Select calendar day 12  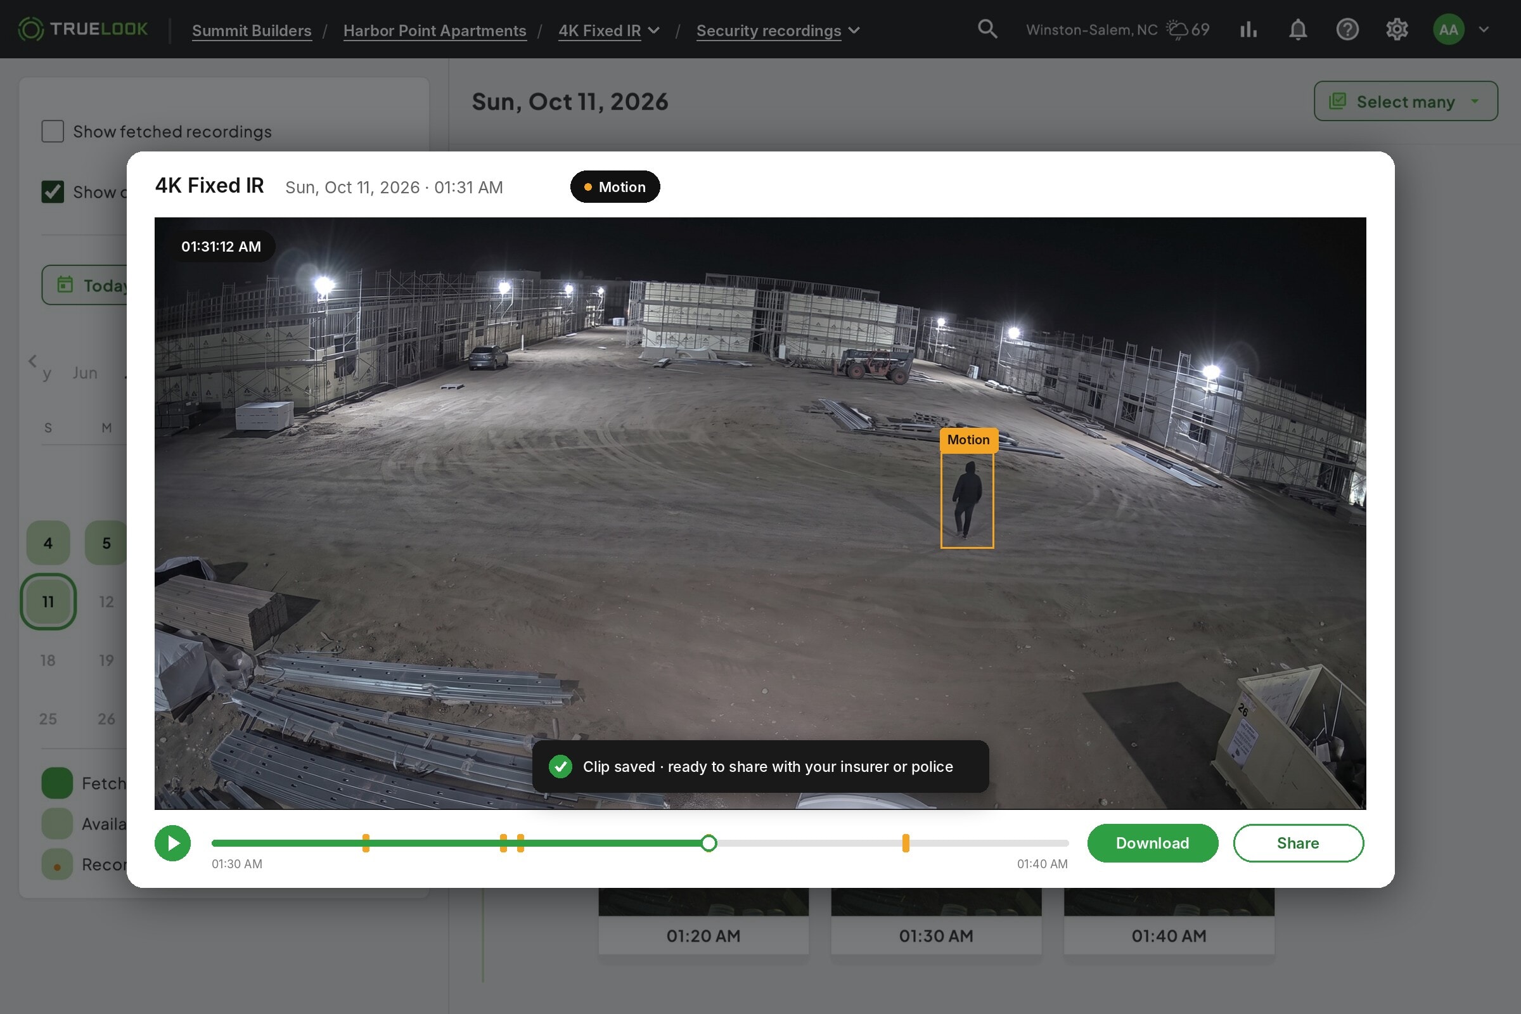106,601
